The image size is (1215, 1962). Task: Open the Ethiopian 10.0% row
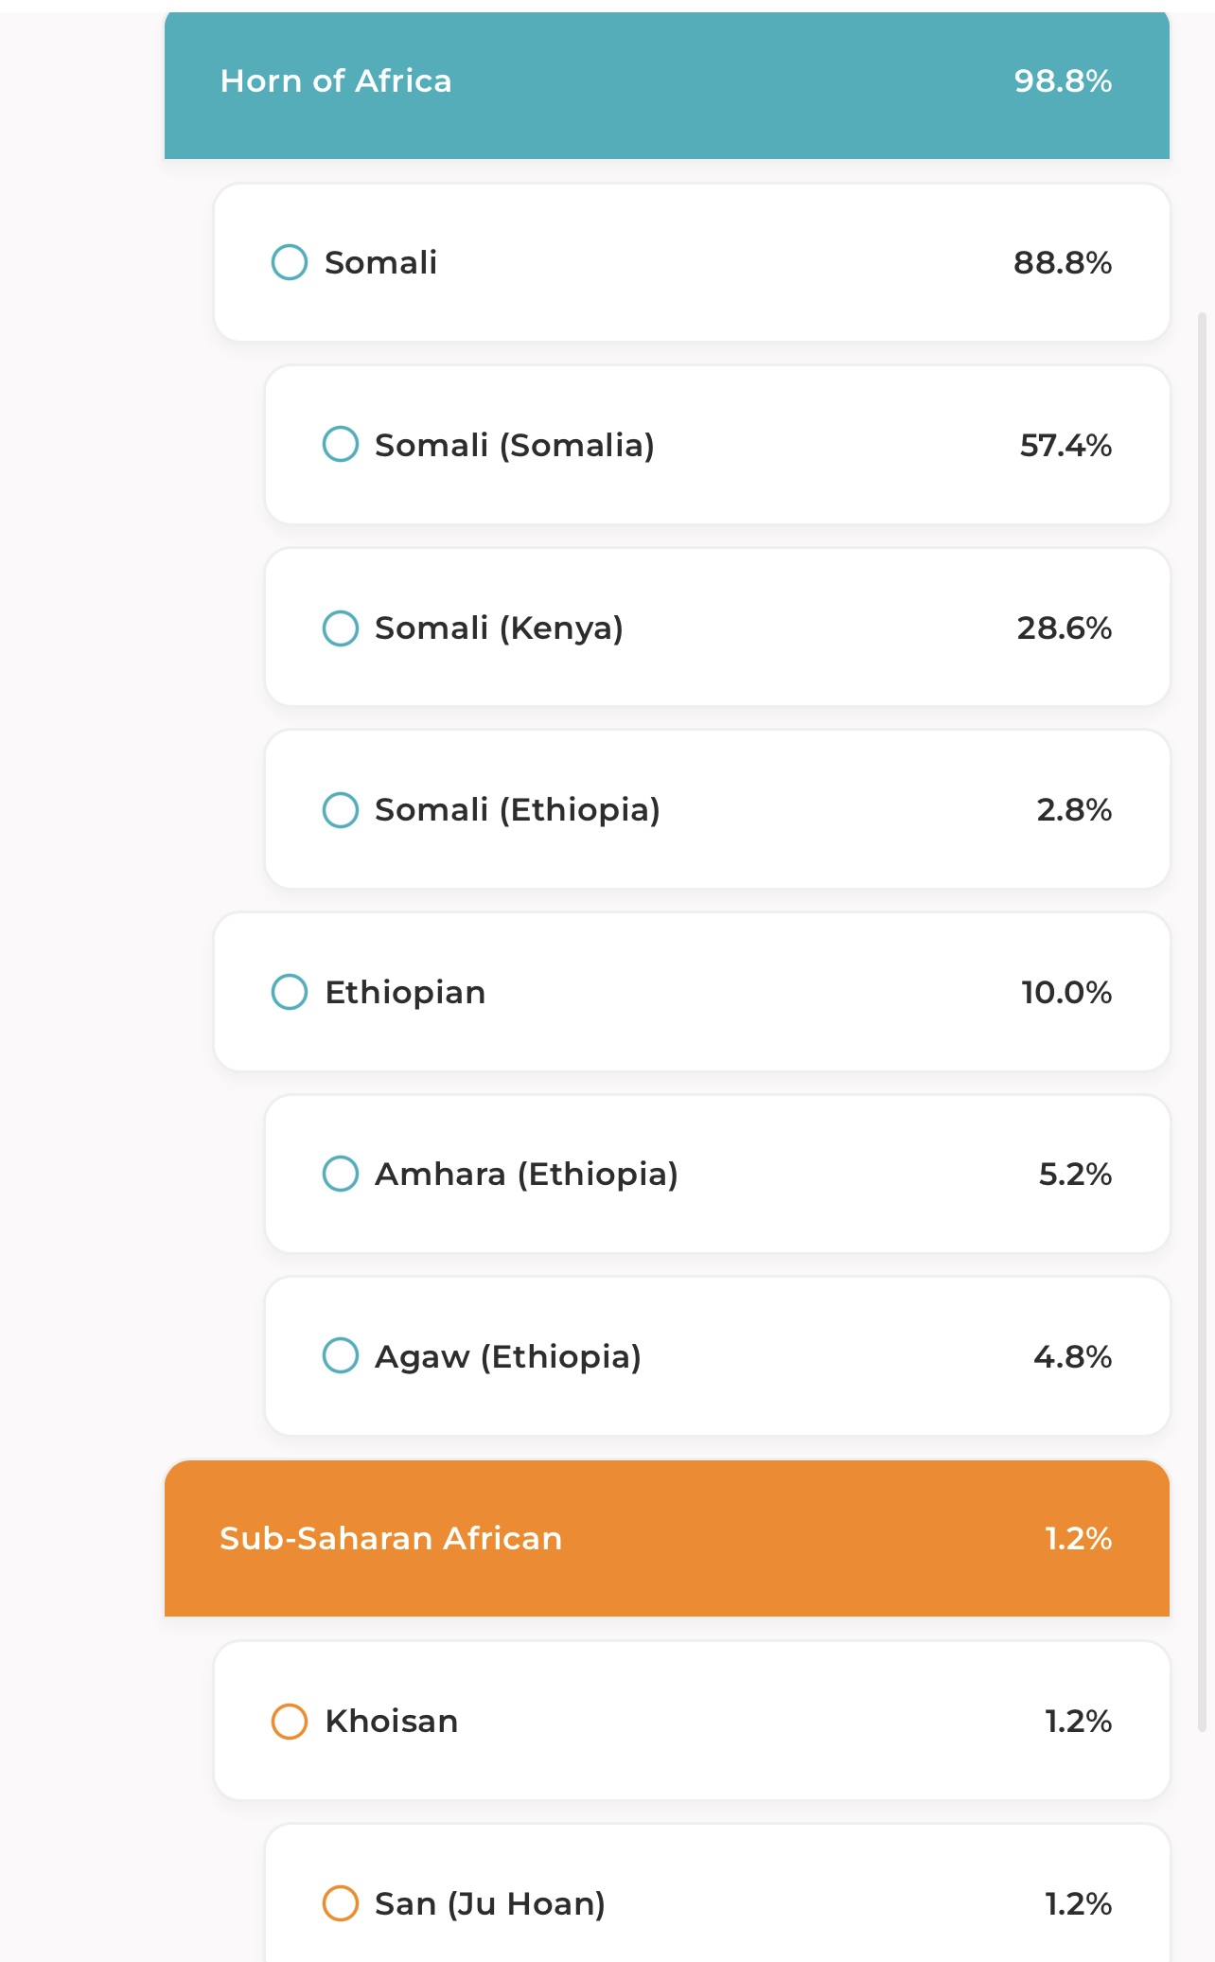coord(692,992)
